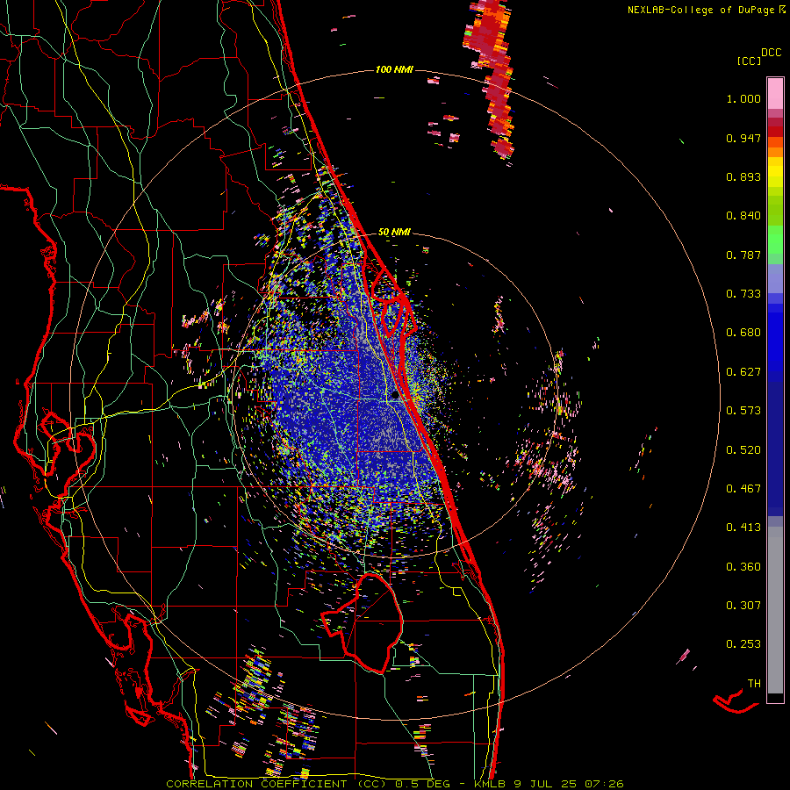Screen dimensions: 790x790
Task: Click the 50 NMI range ring label
Action: point(394,232)
